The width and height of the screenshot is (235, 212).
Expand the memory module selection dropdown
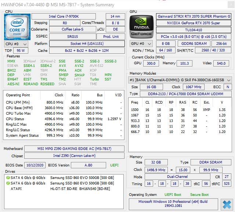[180, 80]
